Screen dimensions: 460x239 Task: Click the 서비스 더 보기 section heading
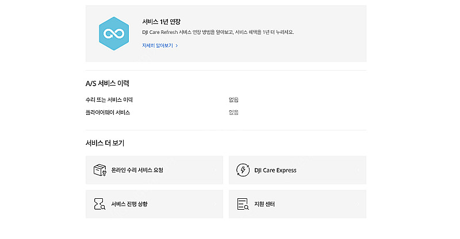click(x=105, y=143)
